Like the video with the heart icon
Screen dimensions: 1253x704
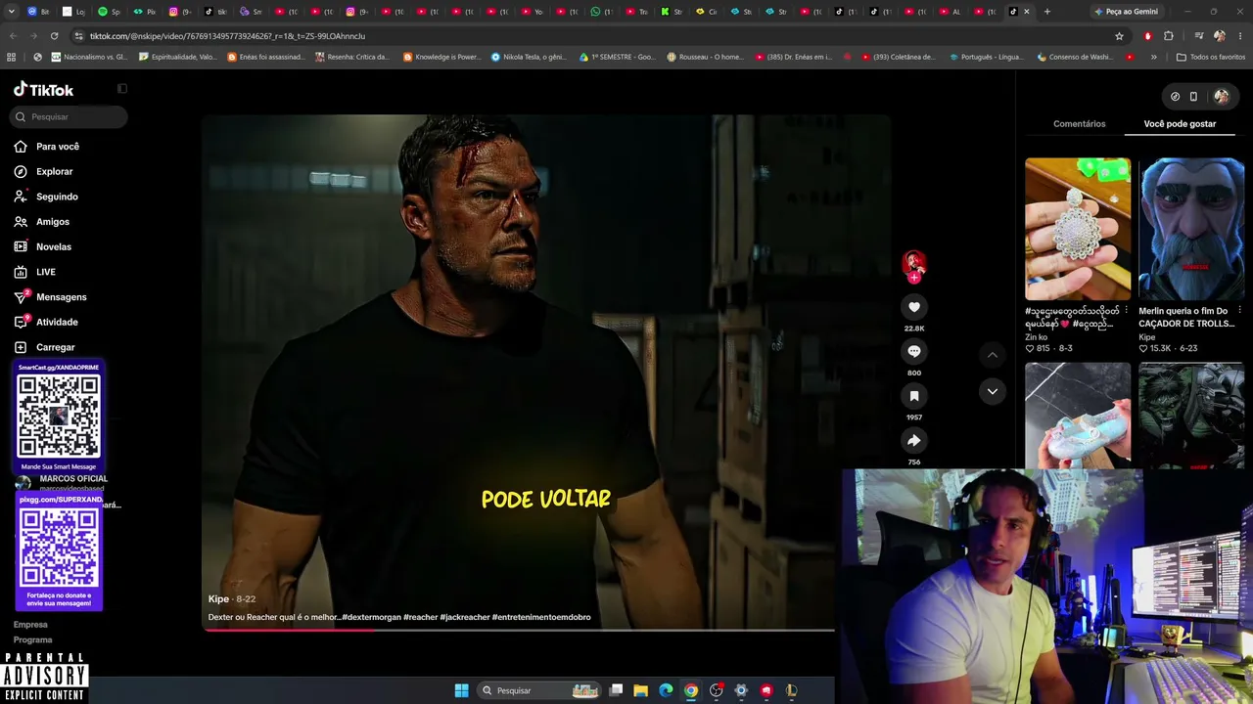914,307
